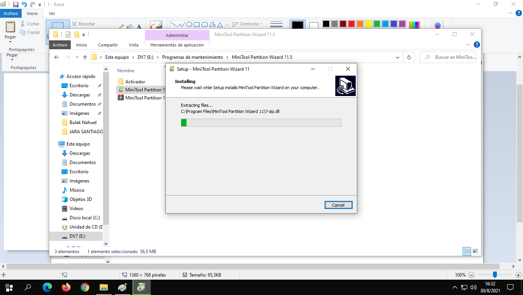This screenshot has width=523, height=295.
Task: Select the Oval shape in Paint
Action: tap(189, 25)
